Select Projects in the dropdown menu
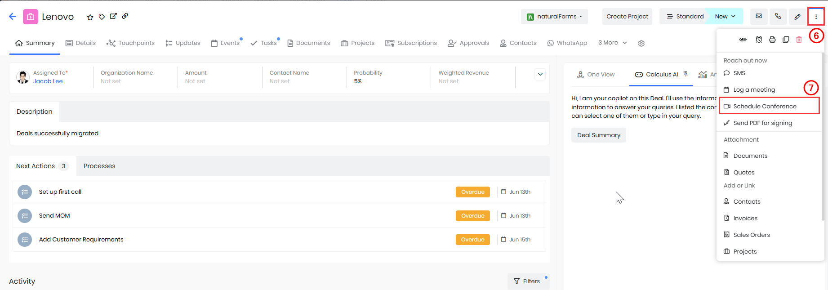Image resolution: width=828 pixels, height=290 pixels. click(769, 252)
